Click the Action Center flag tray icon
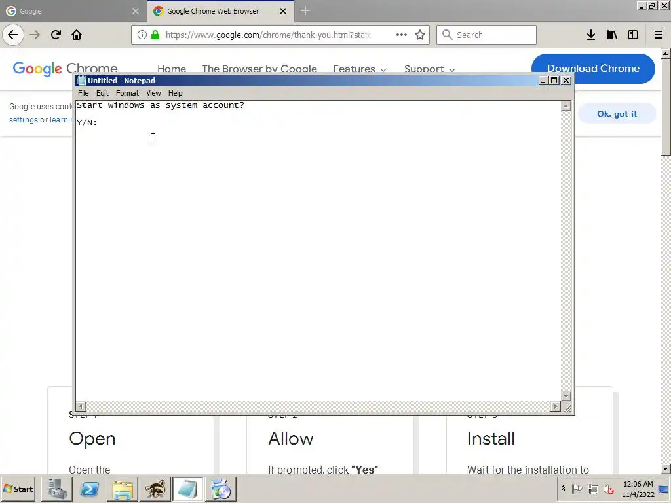671x503 pixels. coord(577,489)
